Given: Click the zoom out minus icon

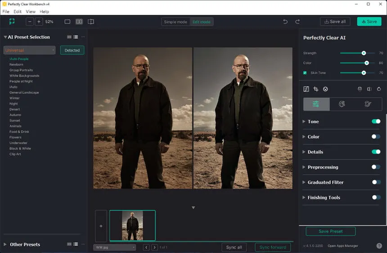Looking at the screenshot, I should 30,22.
